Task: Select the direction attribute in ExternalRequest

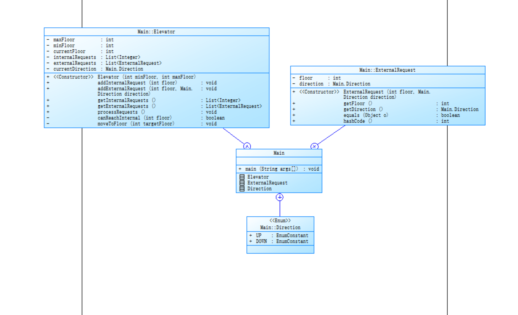Action: coord(331,84)
